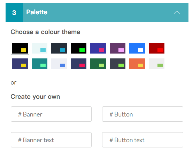Select the black and yellow colour theme
The image size is (193, 153).
pos(20,48)
